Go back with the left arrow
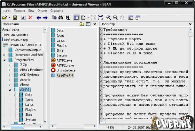This screenshot has width=195, height=131. (39, 18)
